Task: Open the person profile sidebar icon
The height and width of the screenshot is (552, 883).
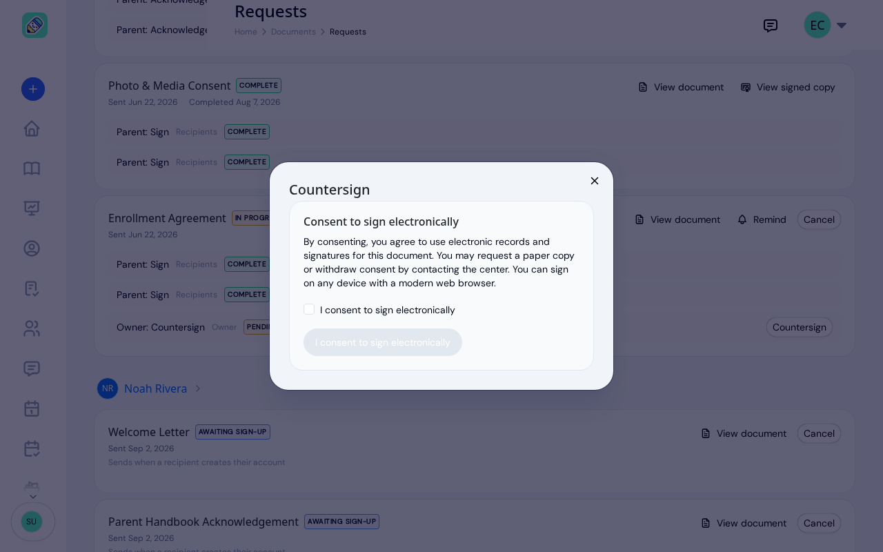Action: [x=32, y=248]
